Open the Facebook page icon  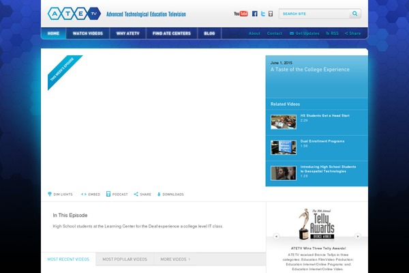point(254,14)
